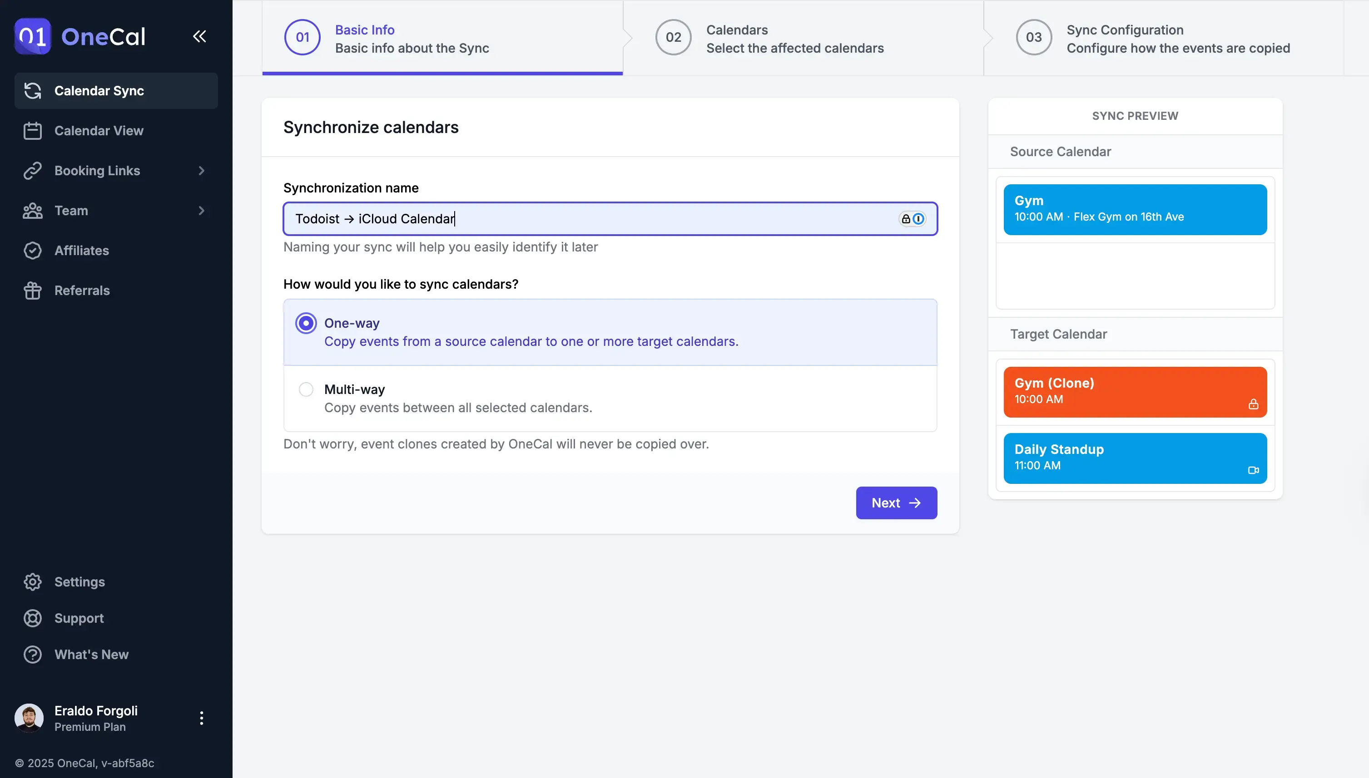Viewport: 1369px width, 778px height.
Task: Click the Referrals gift icon
Action: coord(33,291)
